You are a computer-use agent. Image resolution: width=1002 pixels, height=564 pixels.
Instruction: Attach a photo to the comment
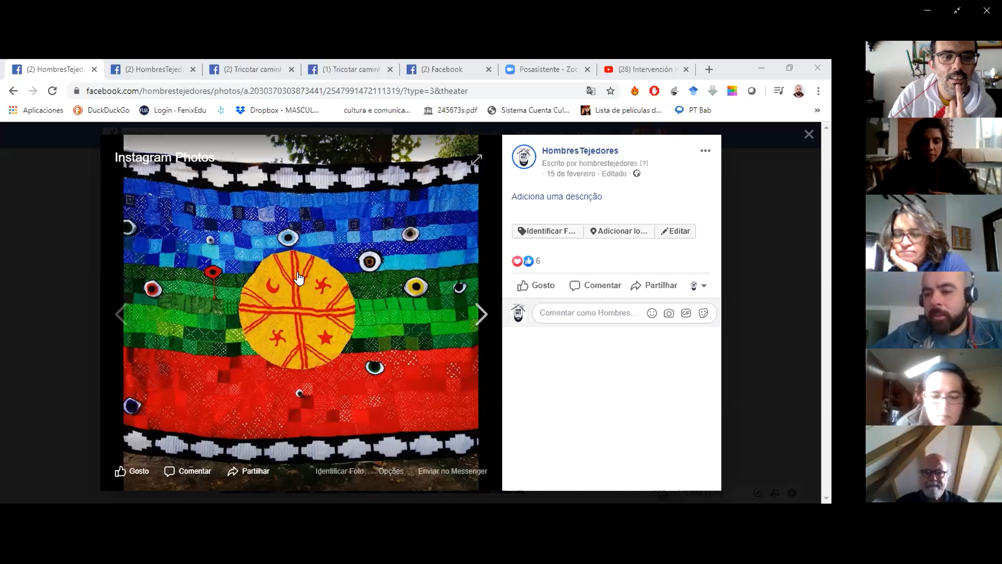tap(669, 313)
